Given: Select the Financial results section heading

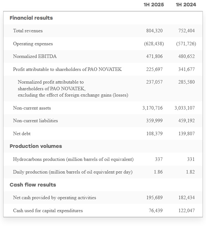Looking at the screenshot, I should point(31,18).
